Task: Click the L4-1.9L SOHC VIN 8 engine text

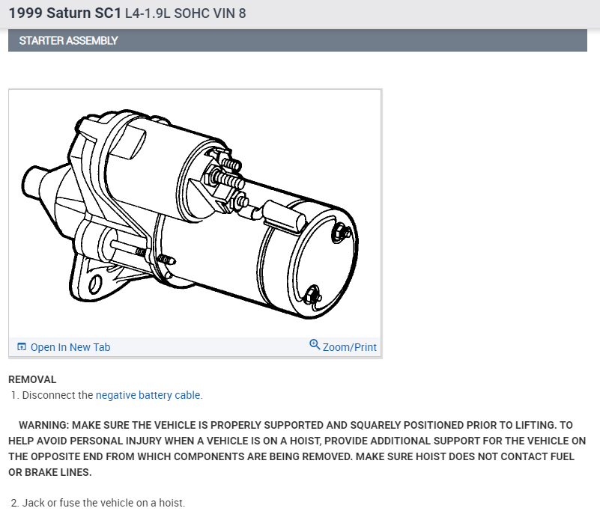Action: tap(185, 13)
